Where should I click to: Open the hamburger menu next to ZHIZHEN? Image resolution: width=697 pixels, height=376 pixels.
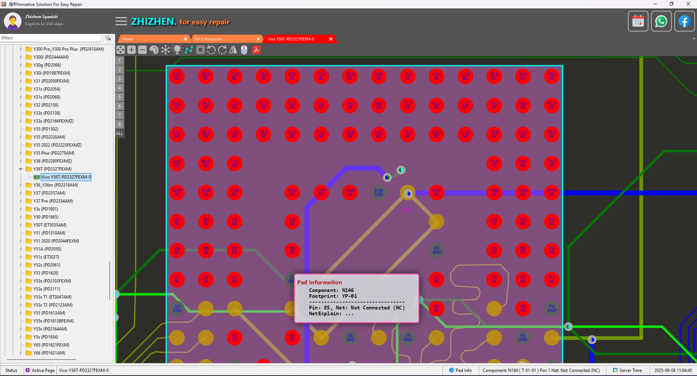(x=121, y=21)
